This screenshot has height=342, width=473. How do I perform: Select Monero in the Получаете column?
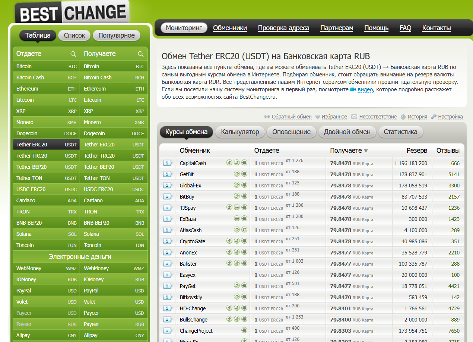[114, 122]
